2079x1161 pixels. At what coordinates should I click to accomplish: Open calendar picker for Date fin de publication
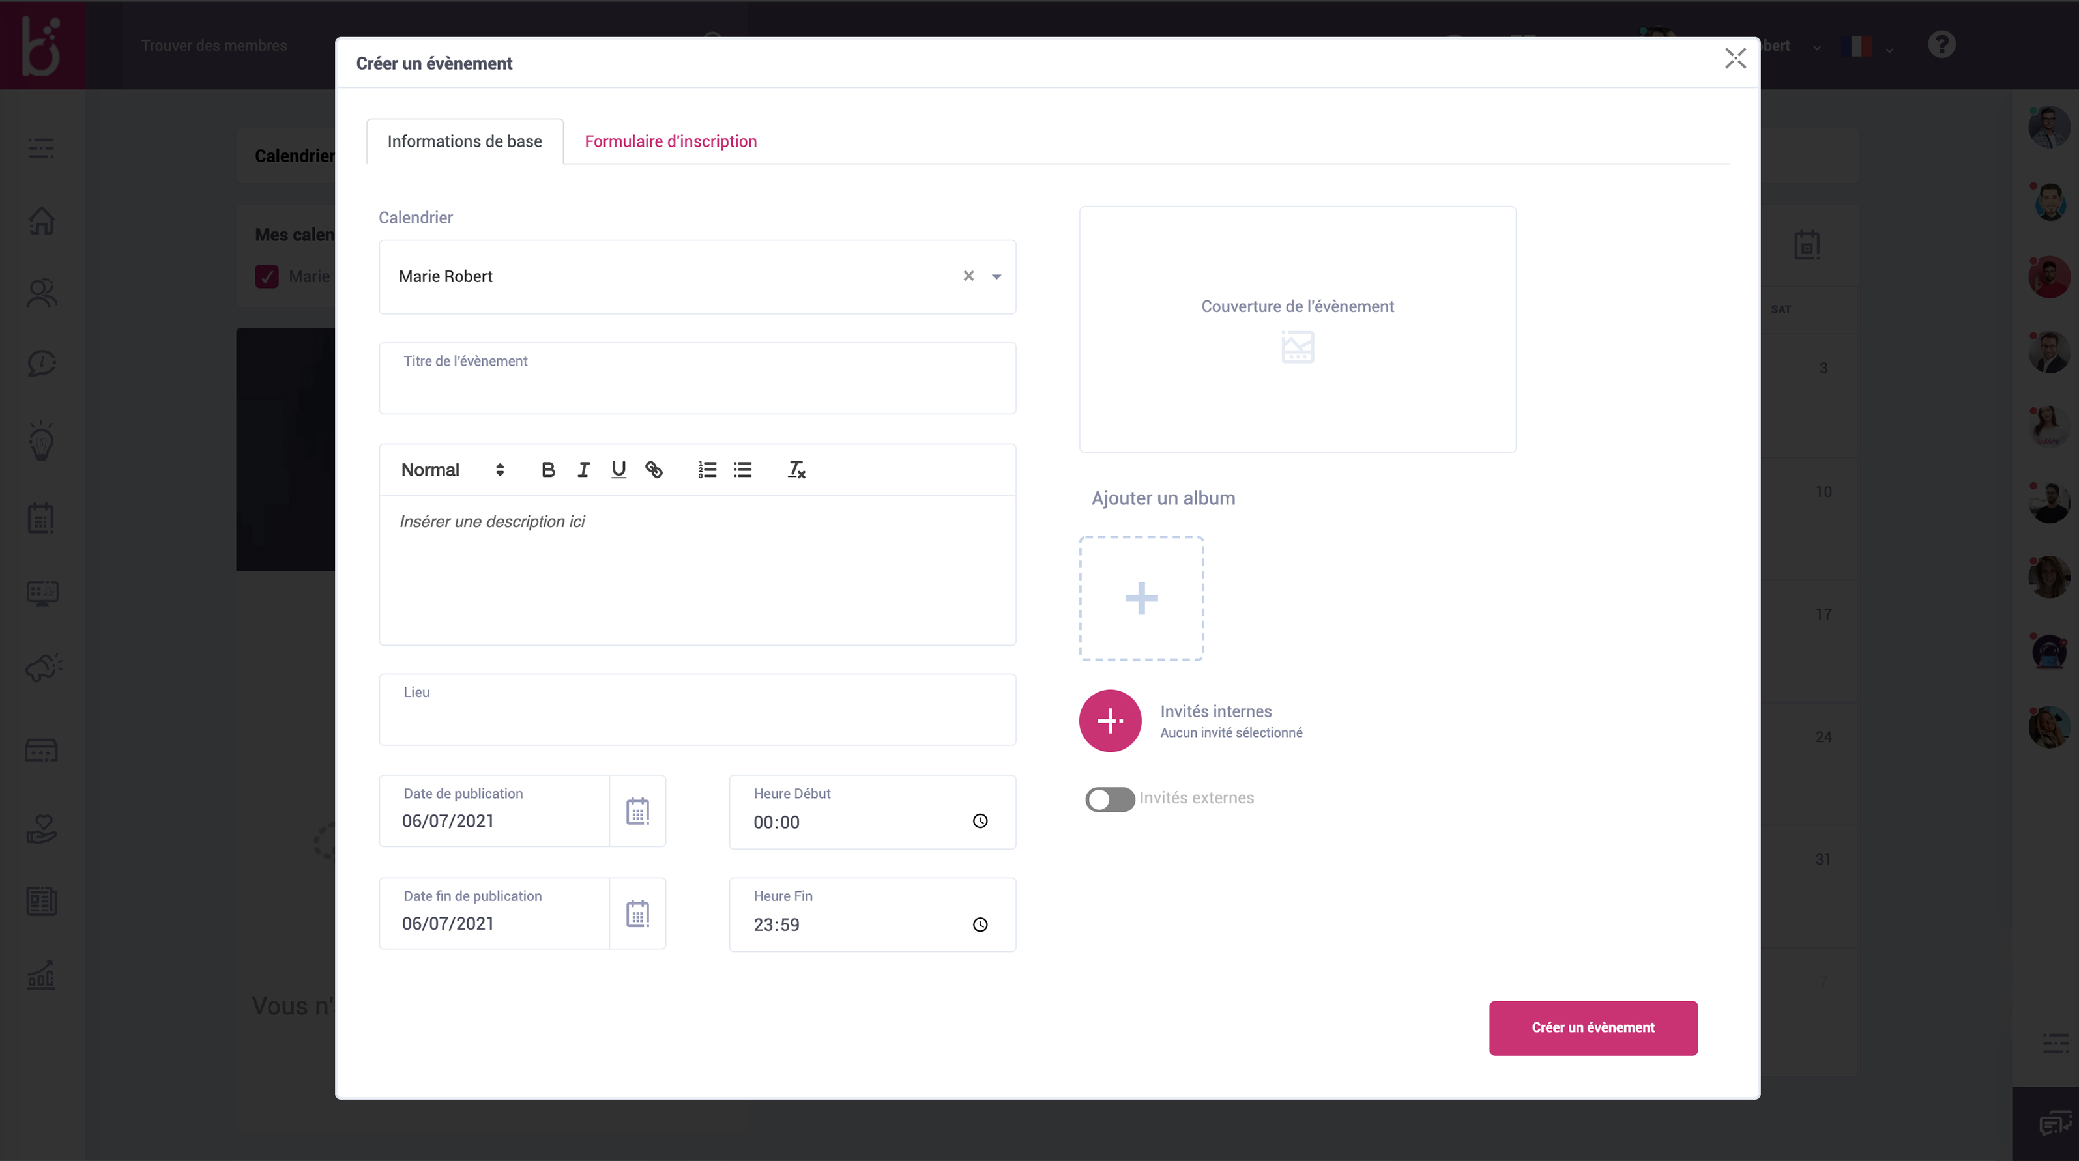point(637,913)
